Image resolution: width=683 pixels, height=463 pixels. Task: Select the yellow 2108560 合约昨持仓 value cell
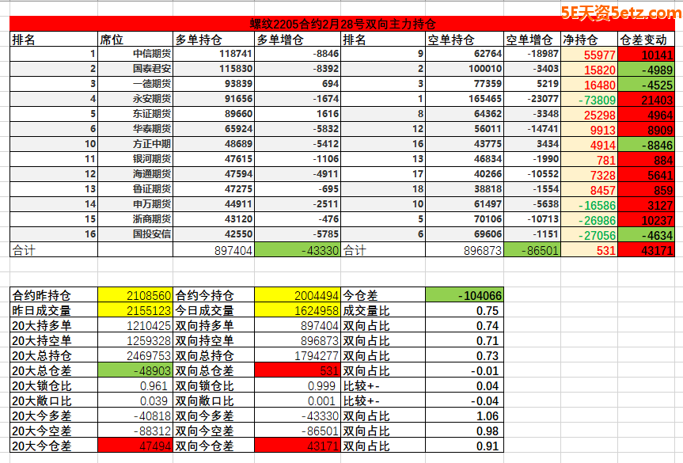[135, 295]
